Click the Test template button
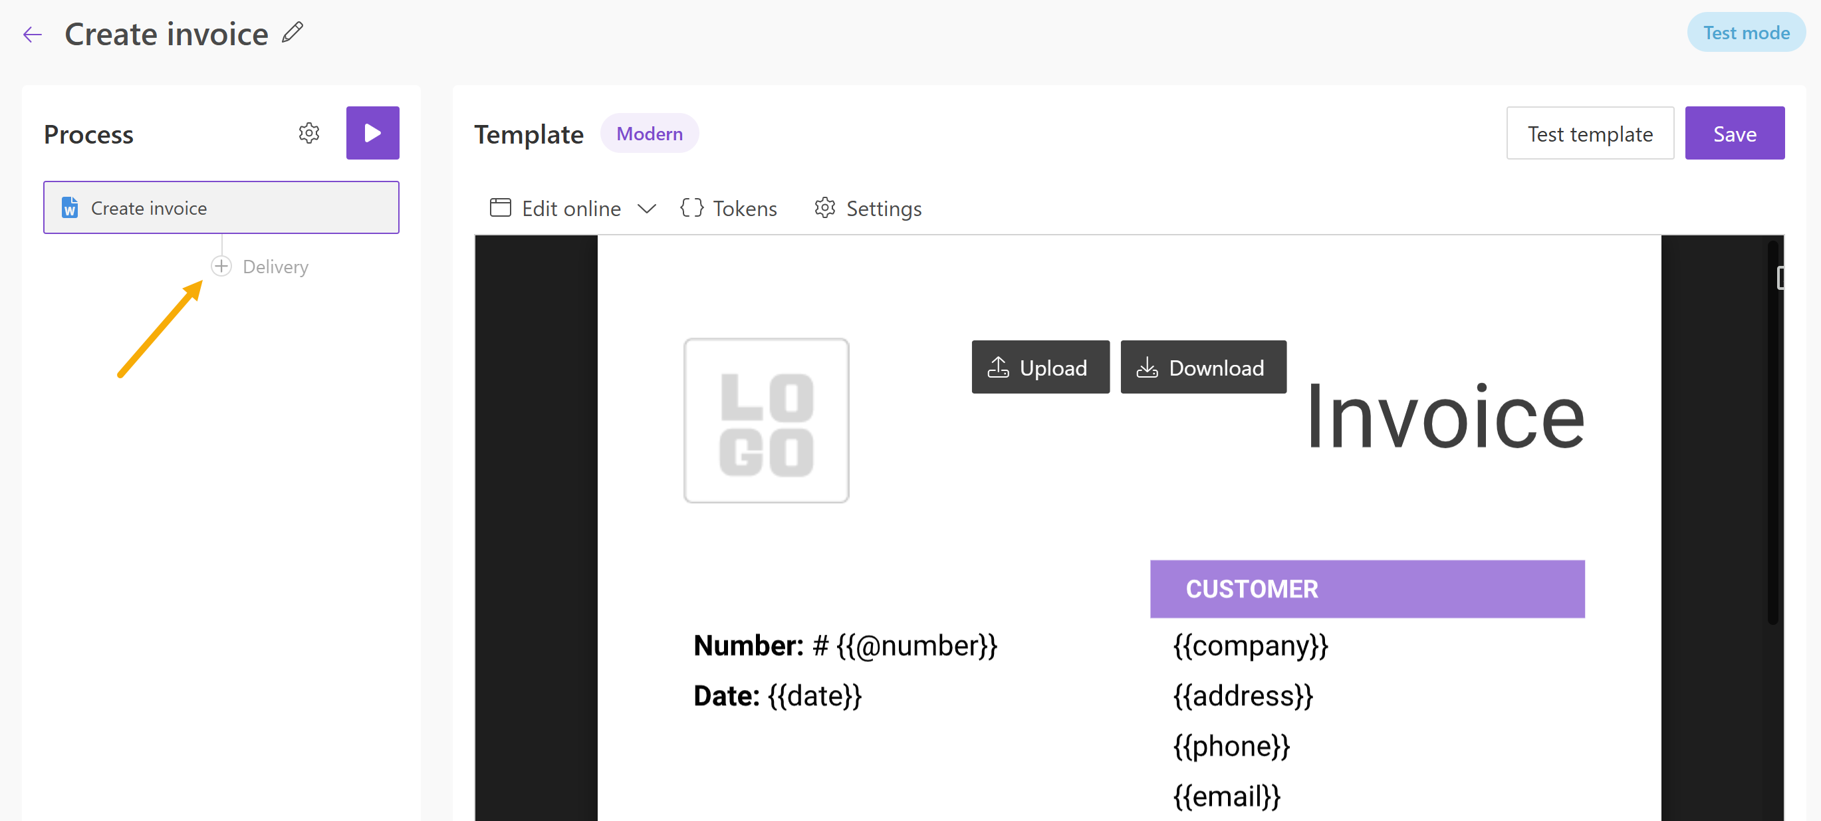1821x821 pixels. pyautogui.click(x=1590, y=133)
